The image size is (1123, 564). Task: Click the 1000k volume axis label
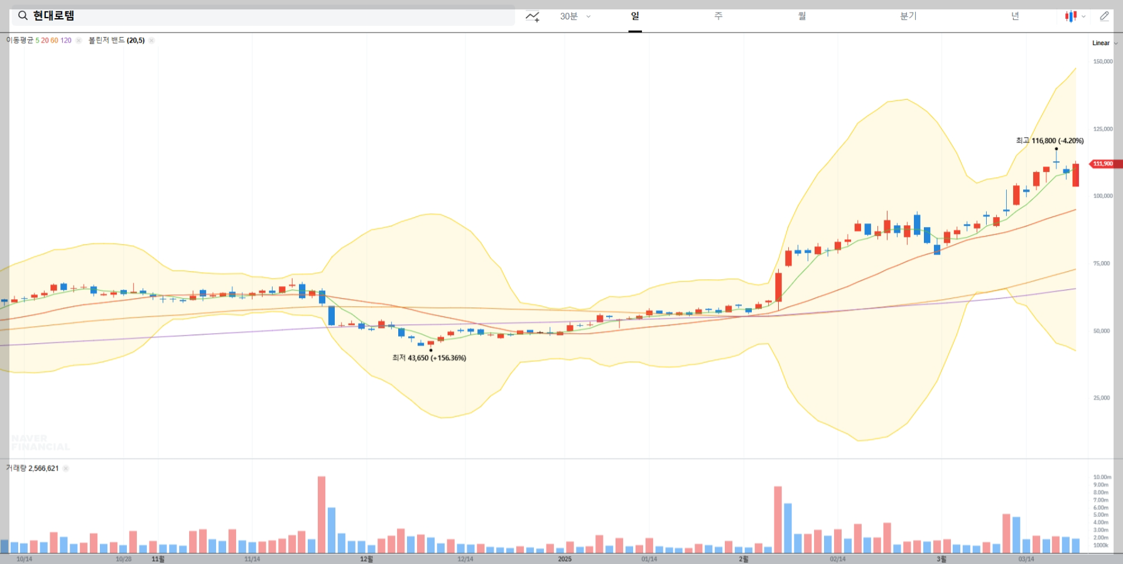(1101, 545)
